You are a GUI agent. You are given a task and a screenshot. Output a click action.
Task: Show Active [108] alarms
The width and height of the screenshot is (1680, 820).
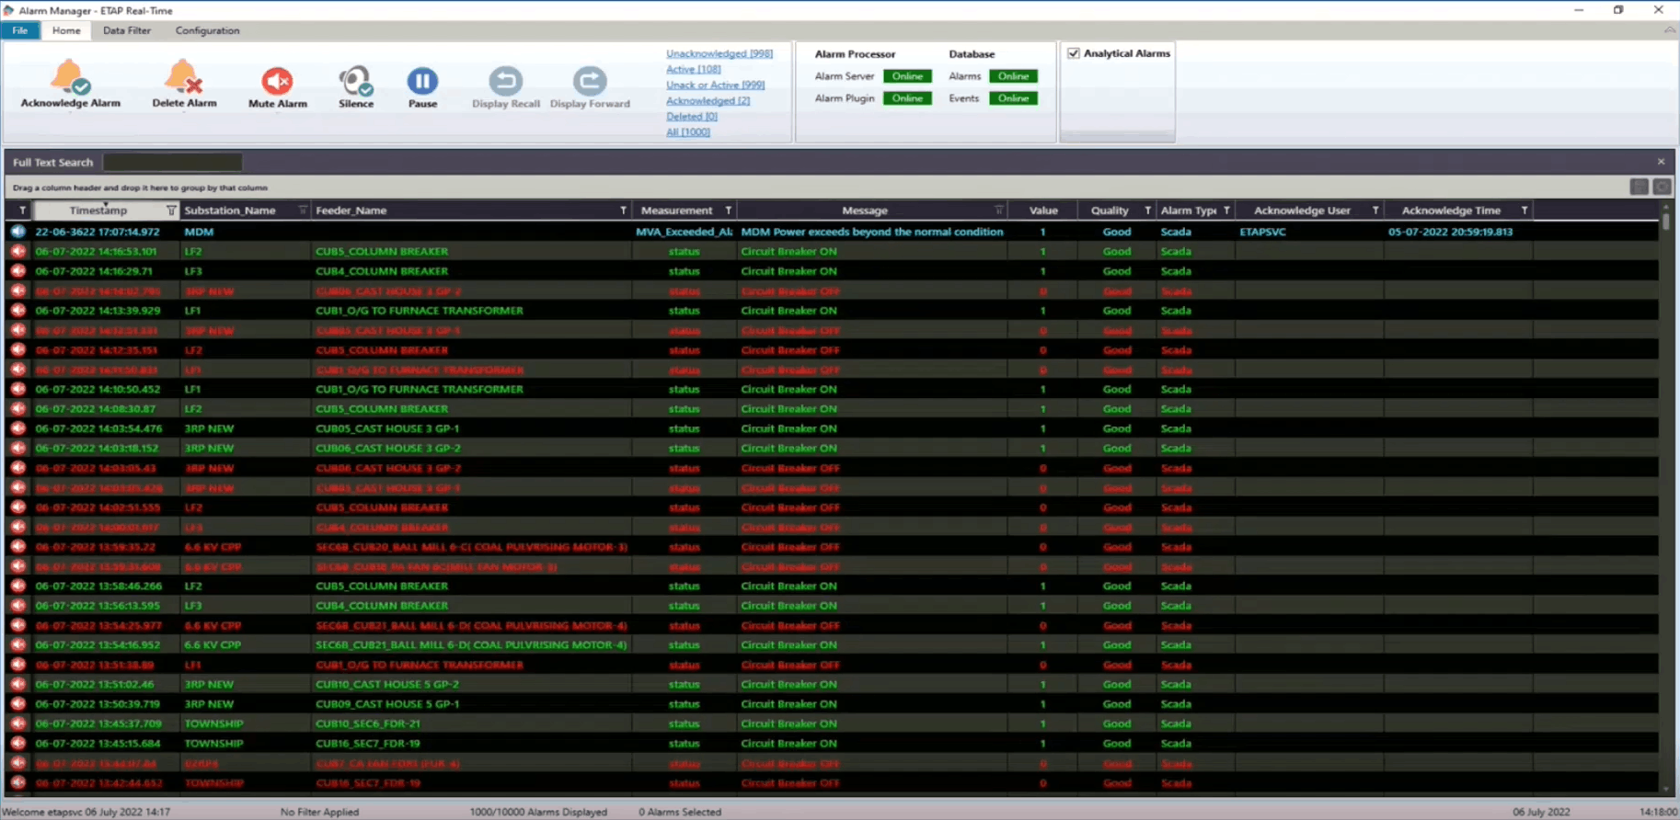click(694, 69)
